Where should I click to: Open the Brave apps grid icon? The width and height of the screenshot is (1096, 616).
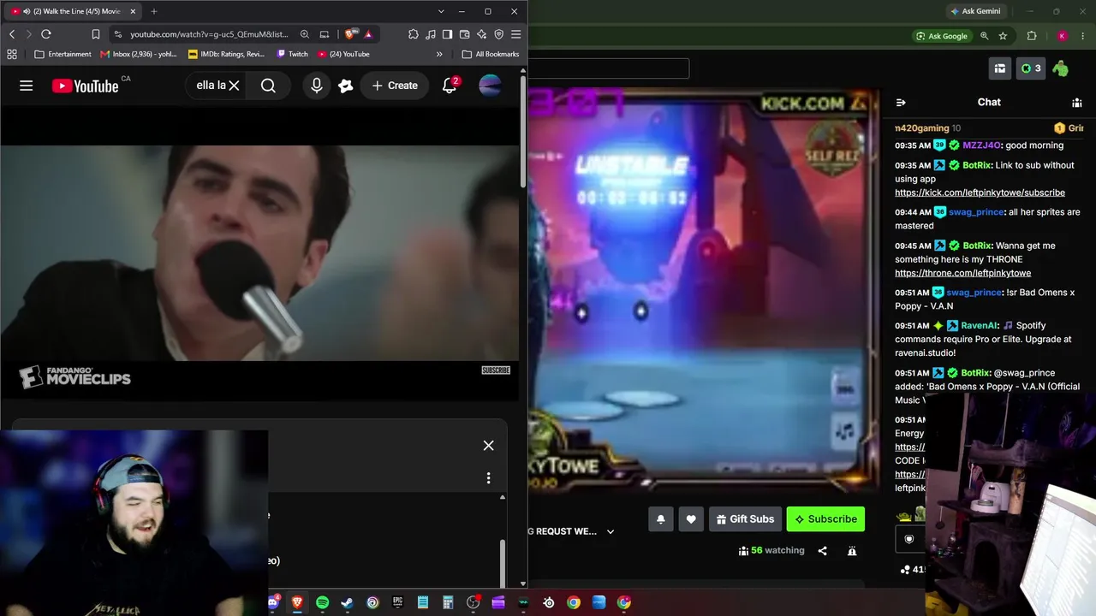12,54
